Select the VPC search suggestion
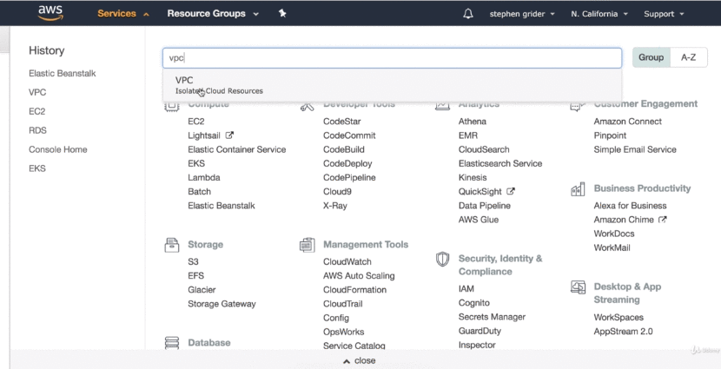This screenshot has height=369, width=721. tap(219, 84)
